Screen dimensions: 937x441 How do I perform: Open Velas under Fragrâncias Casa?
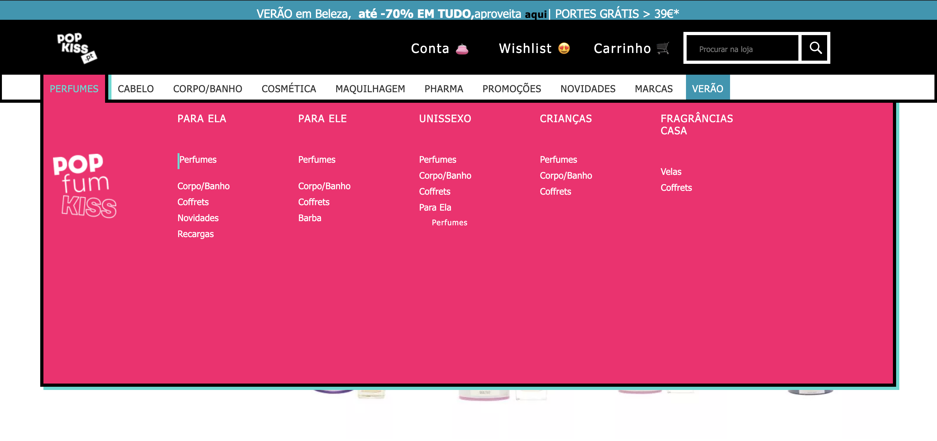pyautogui.click(x=670, y=172)
